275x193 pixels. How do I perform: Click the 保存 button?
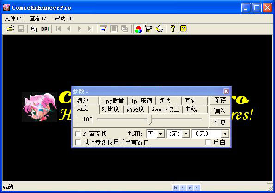[220, 100]
